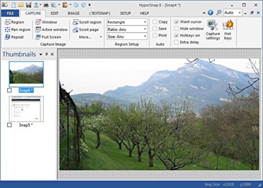
Task: Select the Snap4 mountain thumbnail
Action: 26,74
